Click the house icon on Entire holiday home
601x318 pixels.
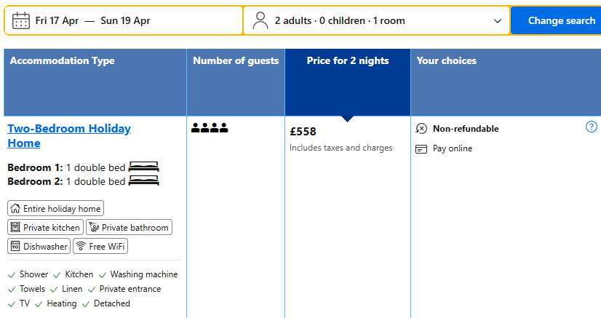(15, 208)
